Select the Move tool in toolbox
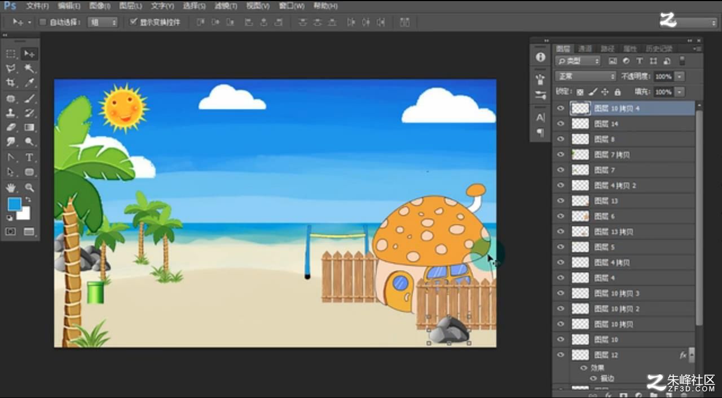This screenshot has height=398, width=722. click(x=29, y=54)
